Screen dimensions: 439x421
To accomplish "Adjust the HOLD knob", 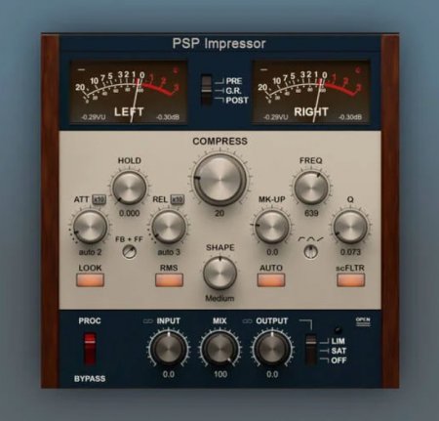I will click(129, 188).
